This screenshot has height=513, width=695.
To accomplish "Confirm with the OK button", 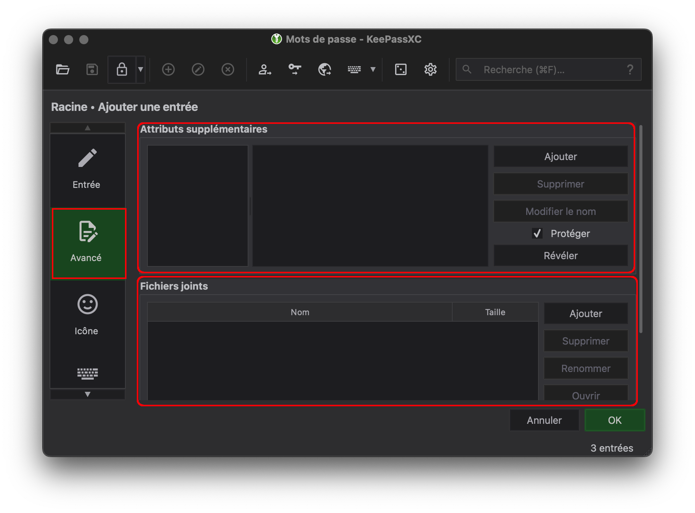I will pyautogui.click(x=615, y=420).
